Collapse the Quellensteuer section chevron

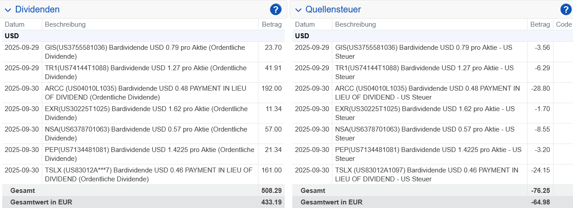[x=298, y=10]
